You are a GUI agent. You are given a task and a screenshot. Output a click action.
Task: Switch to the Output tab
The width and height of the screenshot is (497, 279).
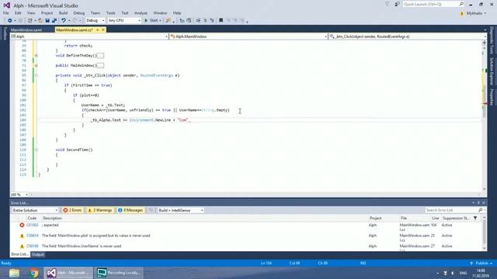point(38,254)
